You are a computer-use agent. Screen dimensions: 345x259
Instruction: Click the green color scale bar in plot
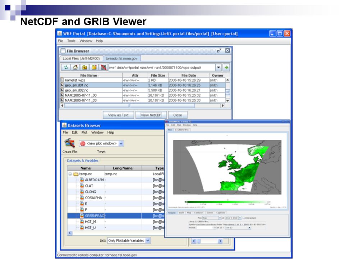(227, 202)
